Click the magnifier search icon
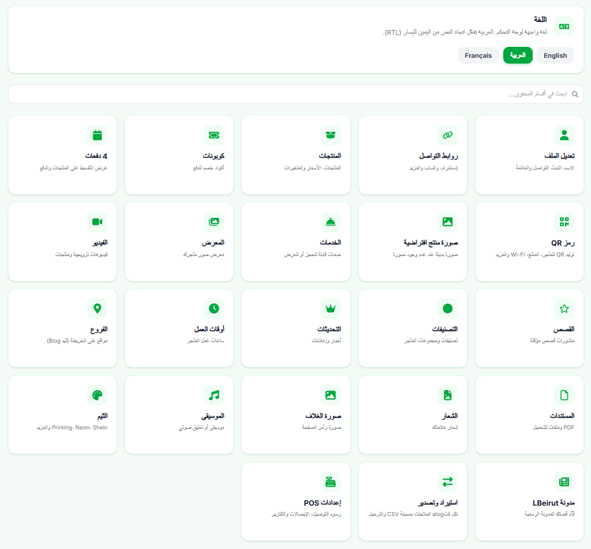The height and width of the screenshot is (549, 591). [x=575, y=94]
